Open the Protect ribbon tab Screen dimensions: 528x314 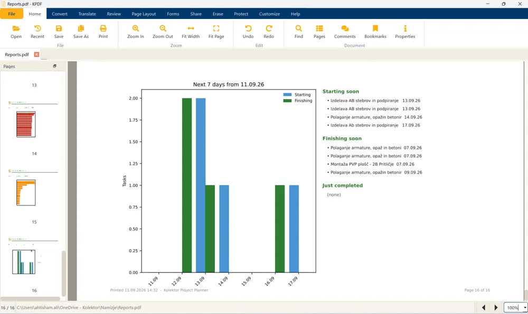pos(241,14)
